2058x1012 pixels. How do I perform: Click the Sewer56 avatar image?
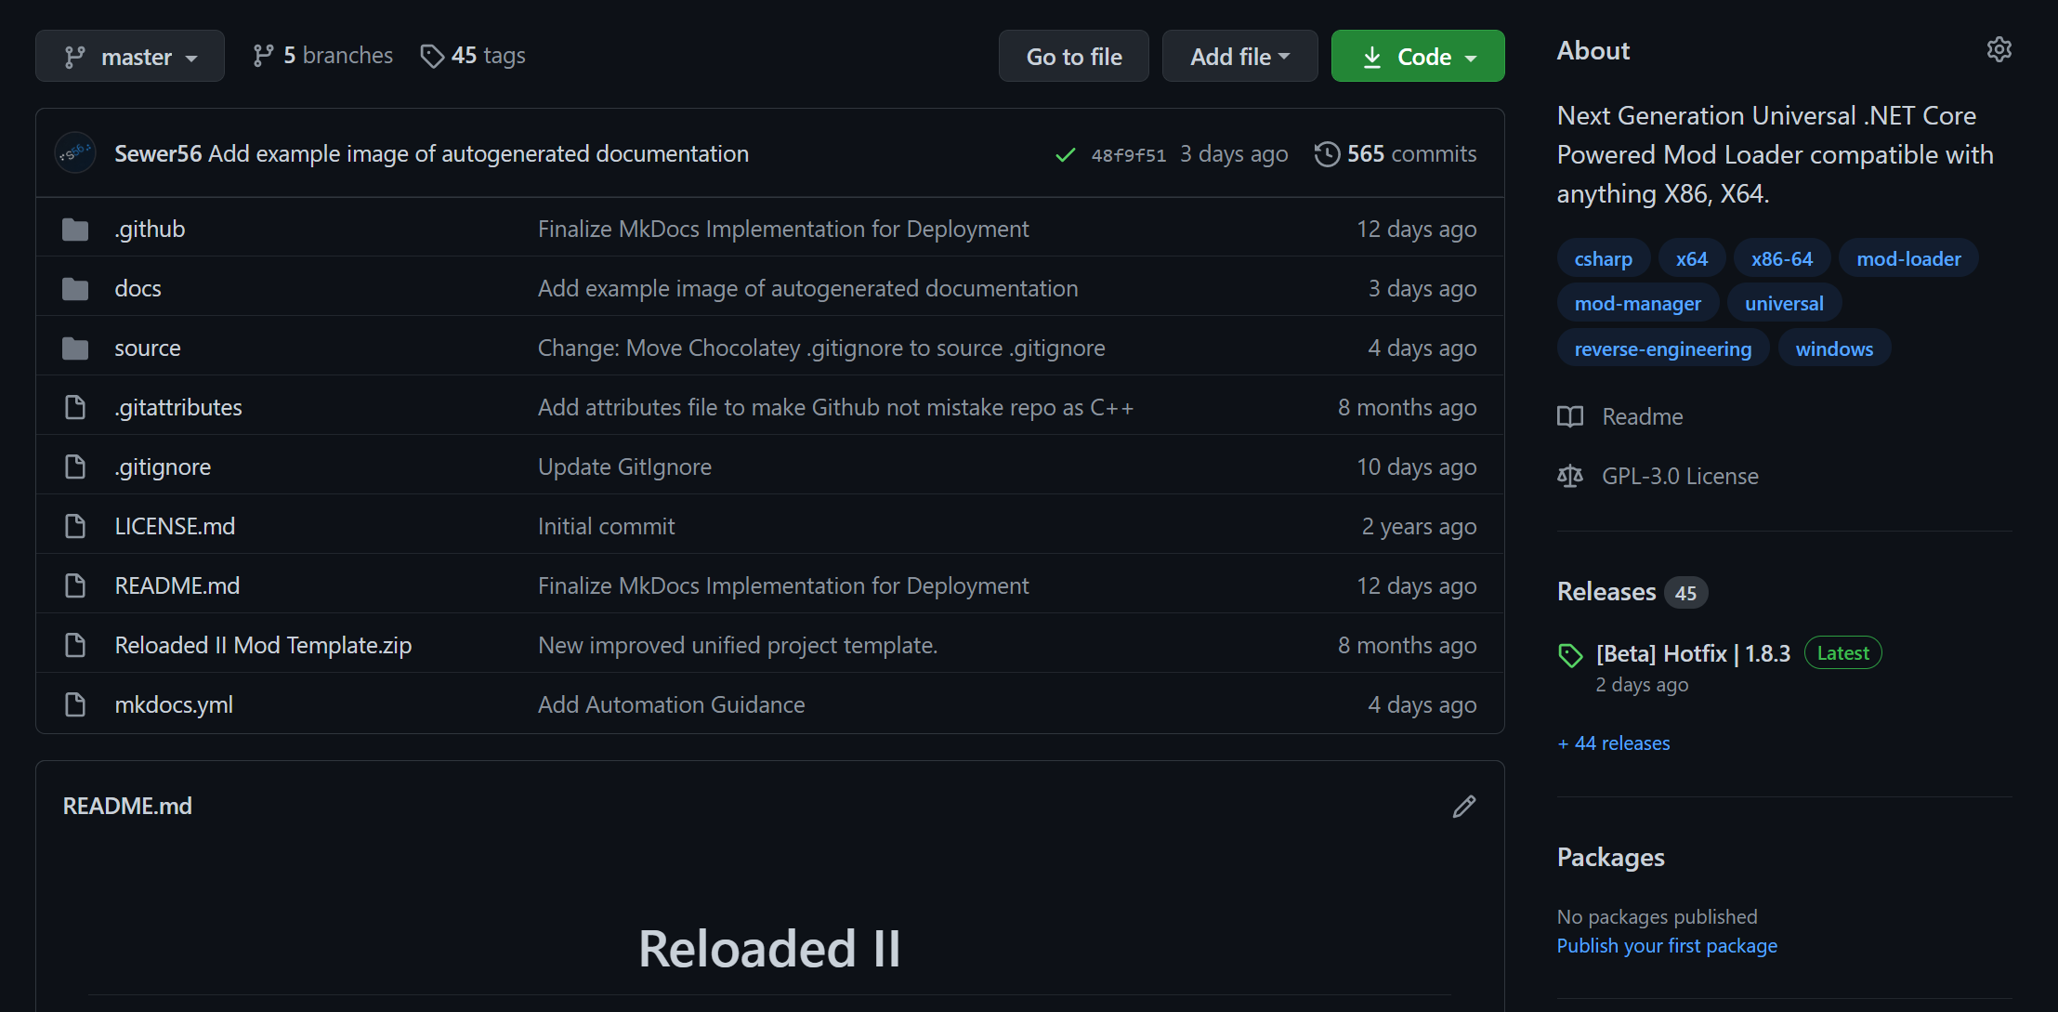75,154
